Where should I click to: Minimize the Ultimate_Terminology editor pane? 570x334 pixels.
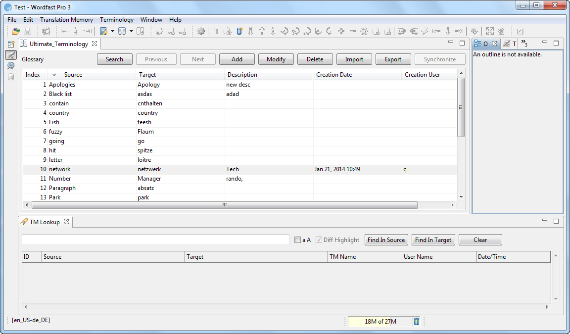pyautogui.click(x=451, y=43)
